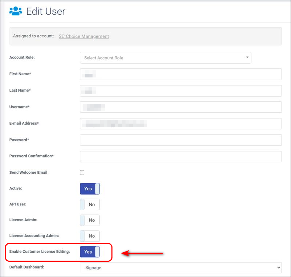Click into the Last Name field
The image size is (291, 277).
(x=181, y=91)
